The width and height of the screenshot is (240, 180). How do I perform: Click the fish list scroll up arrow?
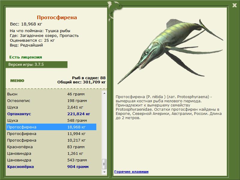104,93
